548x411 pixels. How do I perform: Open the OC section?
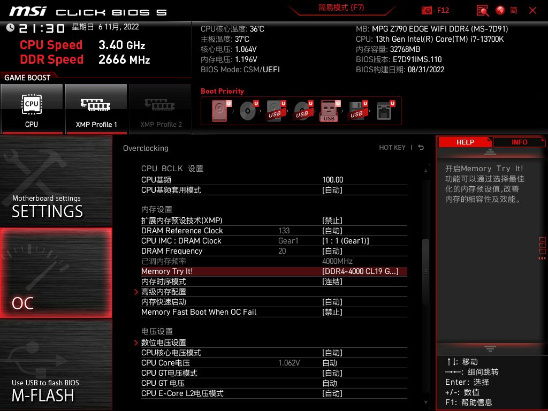pyautogui.click(x=56, y=273)
